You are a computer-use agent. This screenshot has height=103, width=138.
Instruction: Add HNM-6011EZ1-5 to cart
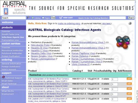tap(129, 94)
